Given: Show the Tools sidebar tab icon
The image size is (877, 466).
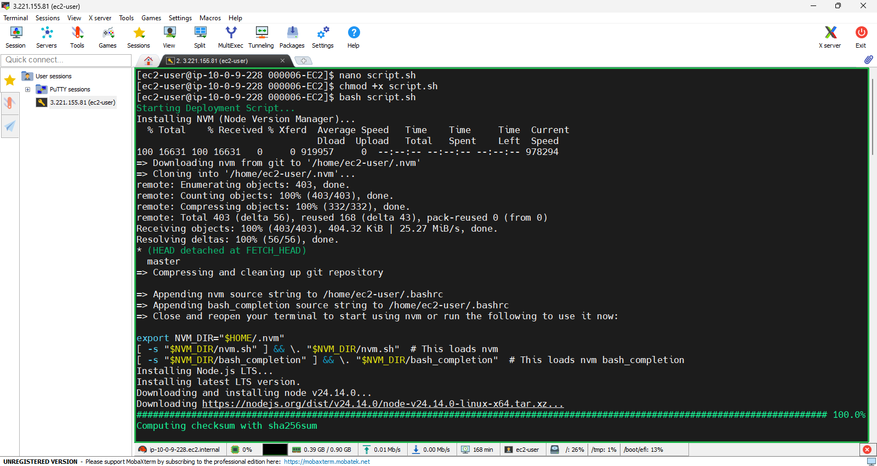Looking at the screenshot, I should (x=10, y=103).
